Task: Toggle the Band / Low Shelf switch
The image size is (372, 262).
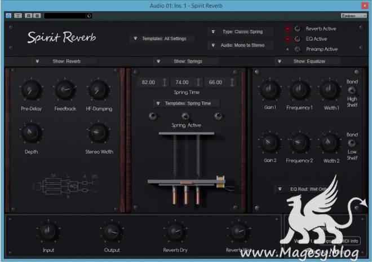Action: pos(352,143)
